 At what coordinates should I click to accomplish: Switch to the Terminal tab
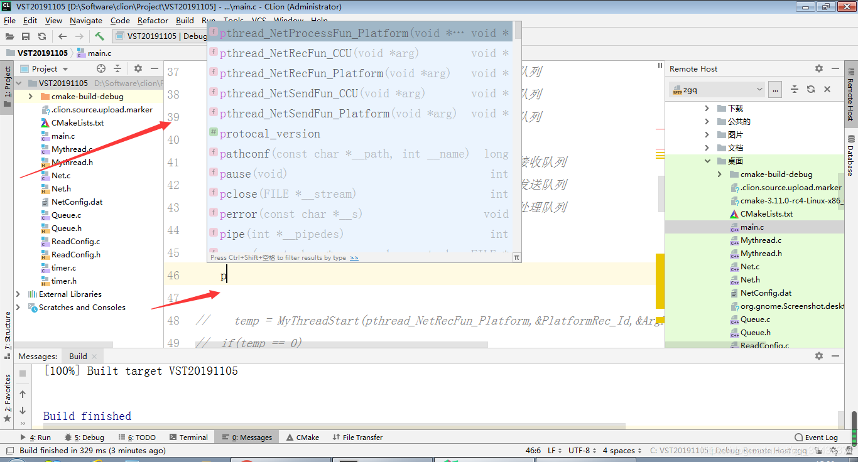click(190, 437)
